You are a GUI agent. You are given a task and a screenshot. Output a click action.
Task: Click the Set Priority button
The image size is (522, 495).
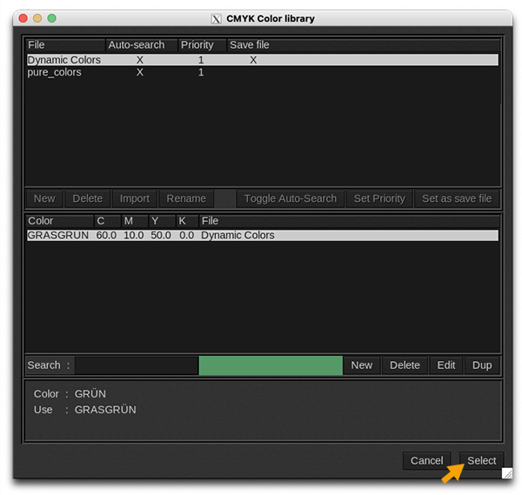coord(379,198)
